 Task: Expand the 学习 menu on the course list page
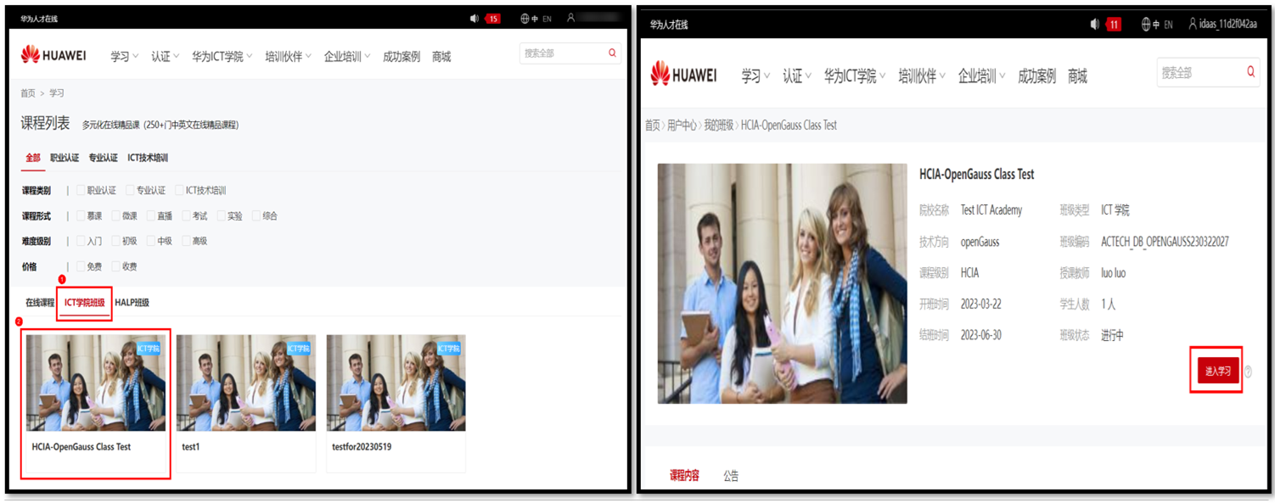124,57
